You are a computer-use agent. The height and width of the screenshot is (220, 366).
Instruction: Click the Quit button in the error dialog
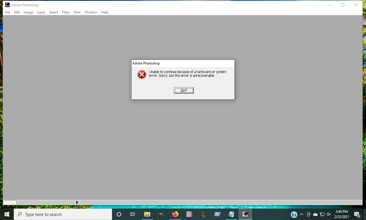184,90
